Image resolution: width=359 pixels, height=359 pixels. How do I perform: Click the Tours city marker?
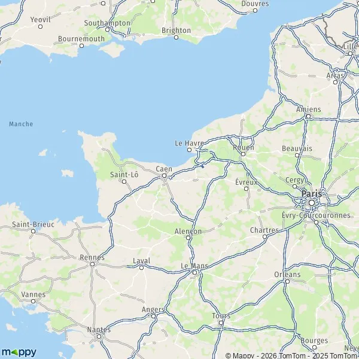[221, 323]
